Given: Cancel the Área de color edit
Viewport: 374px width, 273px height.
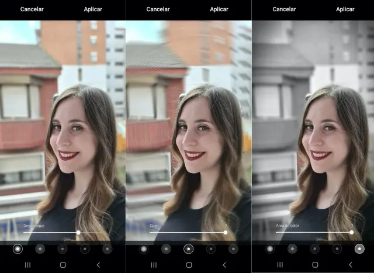Looking at the screenshot, I should pos(284,9).
